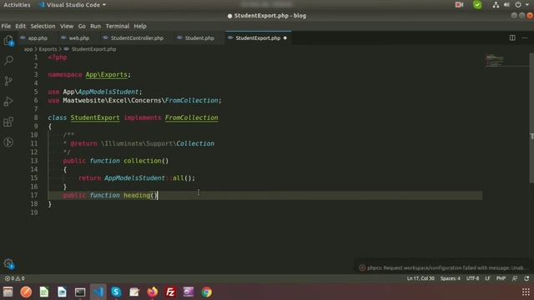This screenshot has width=534, height=300.
Task: Open Run and Debug view
Action: 8,102
